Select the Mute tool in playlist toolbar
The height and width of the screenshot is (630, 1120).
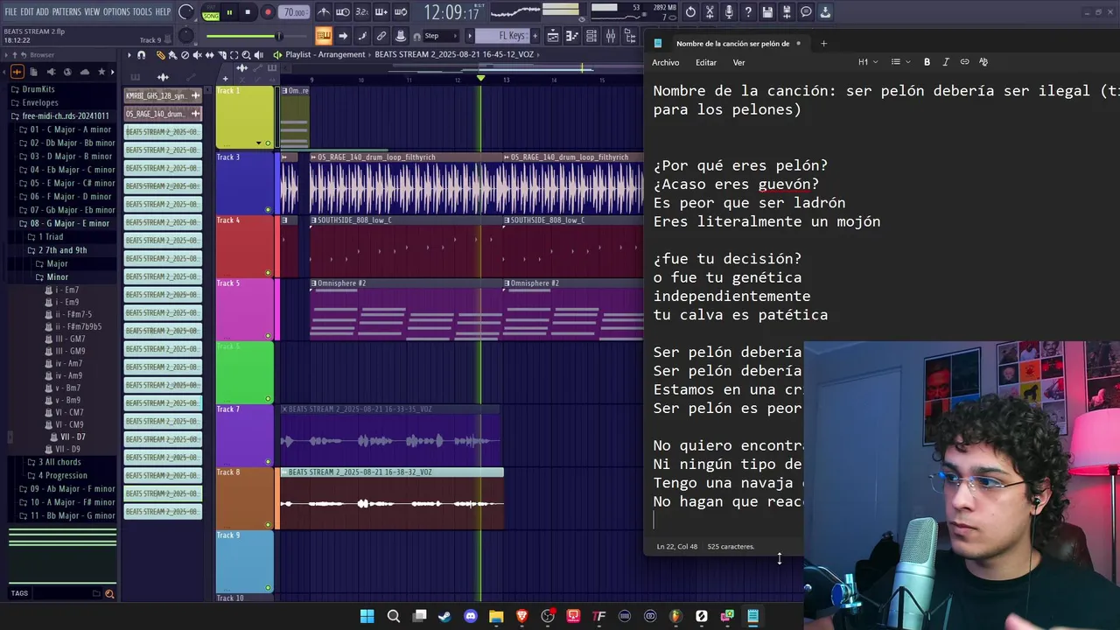point(196,55)
